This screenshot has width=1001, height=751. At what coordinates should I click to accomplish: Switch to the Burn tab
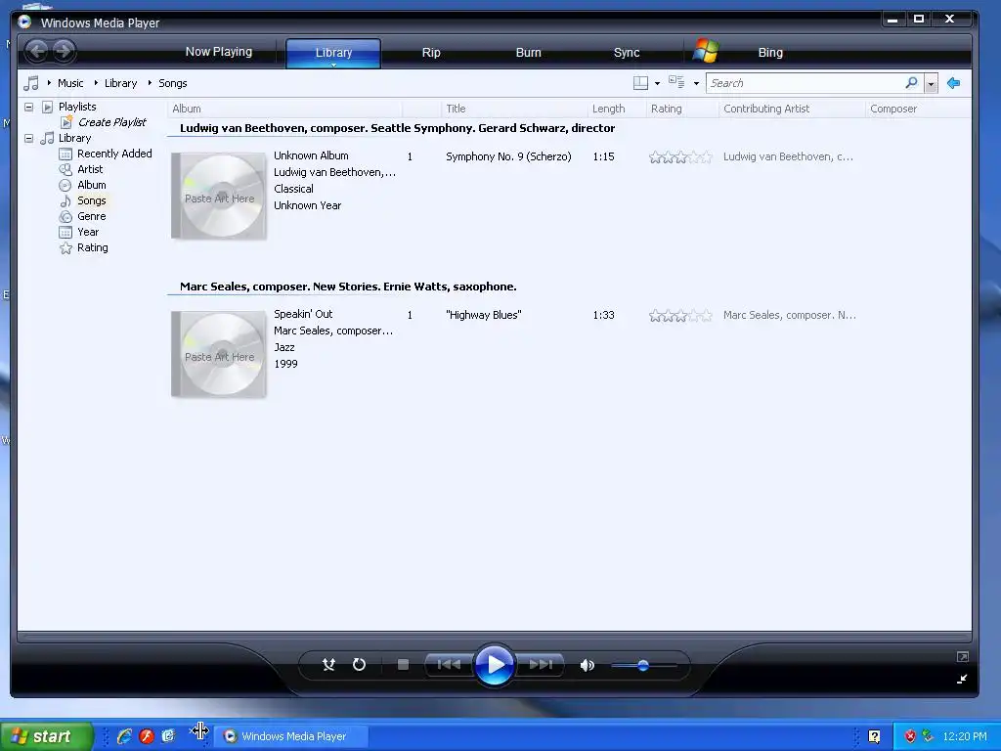point(528,53)
